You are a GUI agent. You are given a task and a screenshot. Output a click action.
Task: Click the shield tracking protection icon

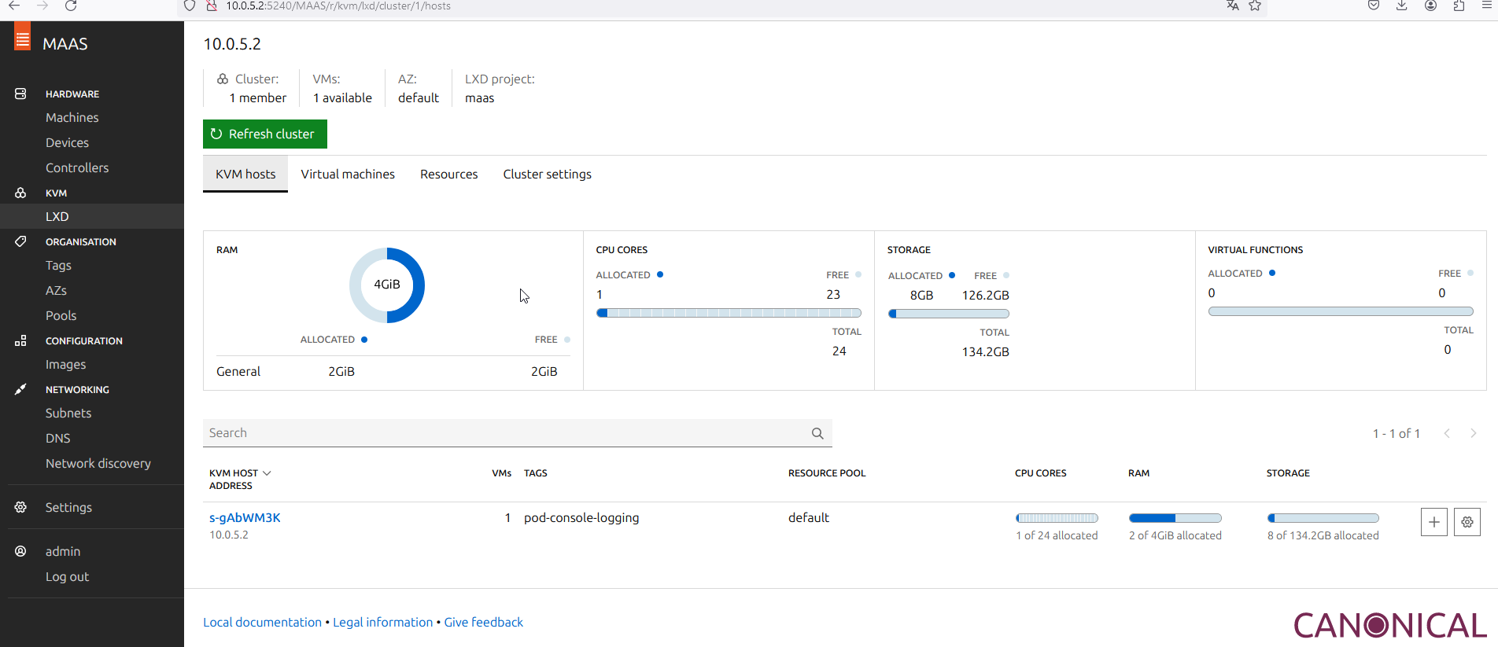pos(190,6)
